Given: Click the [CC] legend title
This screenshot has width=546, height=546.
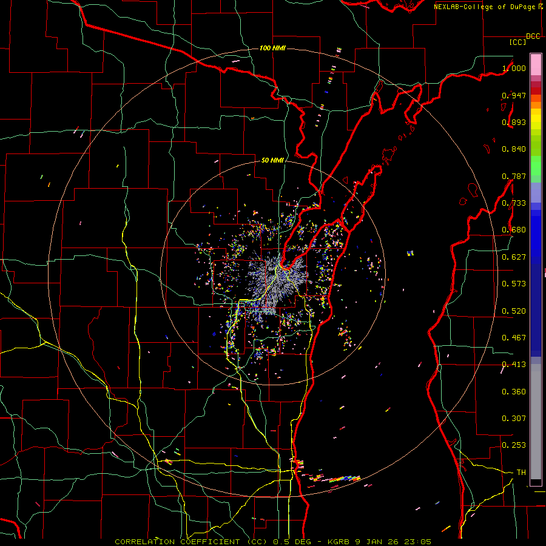Looking at the screenshot, I should 517,42.
